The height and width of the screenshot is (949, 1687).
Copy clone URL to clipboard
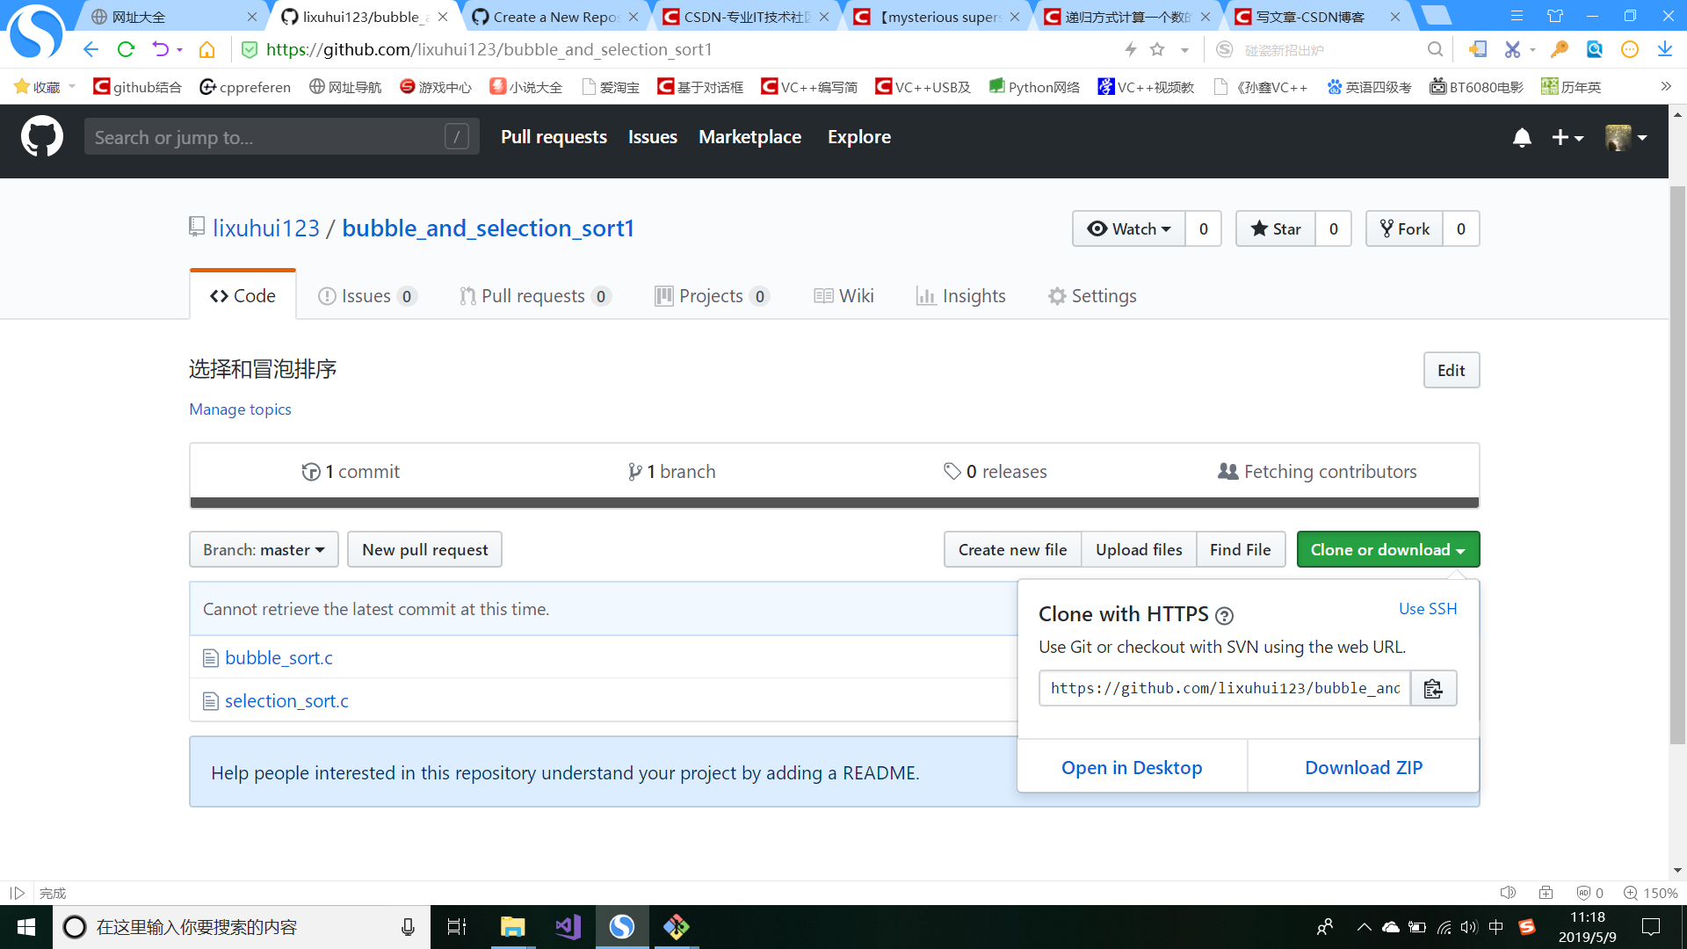coord(1433,688)
